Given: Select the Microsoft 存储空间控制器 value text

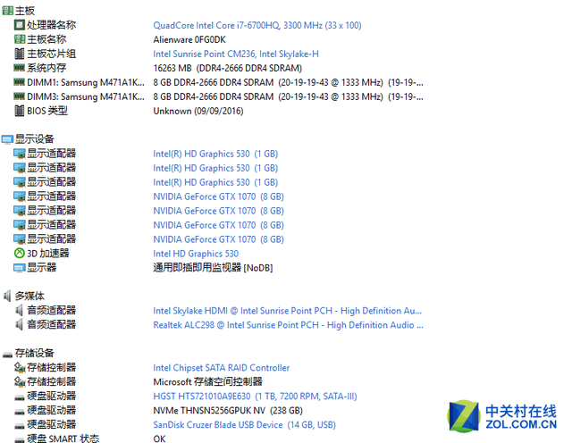Looking at the screenshot, I should (x=207, y=381).
